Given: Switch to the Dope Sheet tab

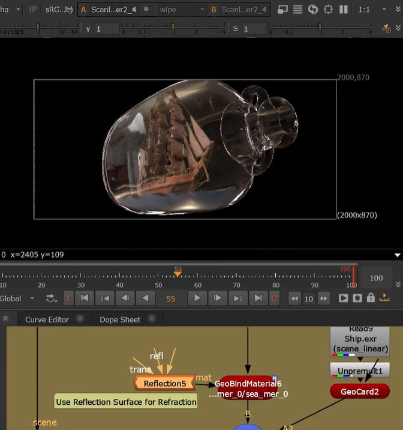Looking at the screenshot, I should pos(120,319).
